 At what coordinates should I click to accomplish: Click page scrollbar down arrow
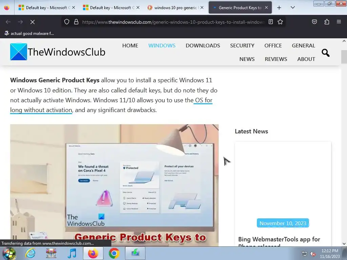click(x=344, y=244)
